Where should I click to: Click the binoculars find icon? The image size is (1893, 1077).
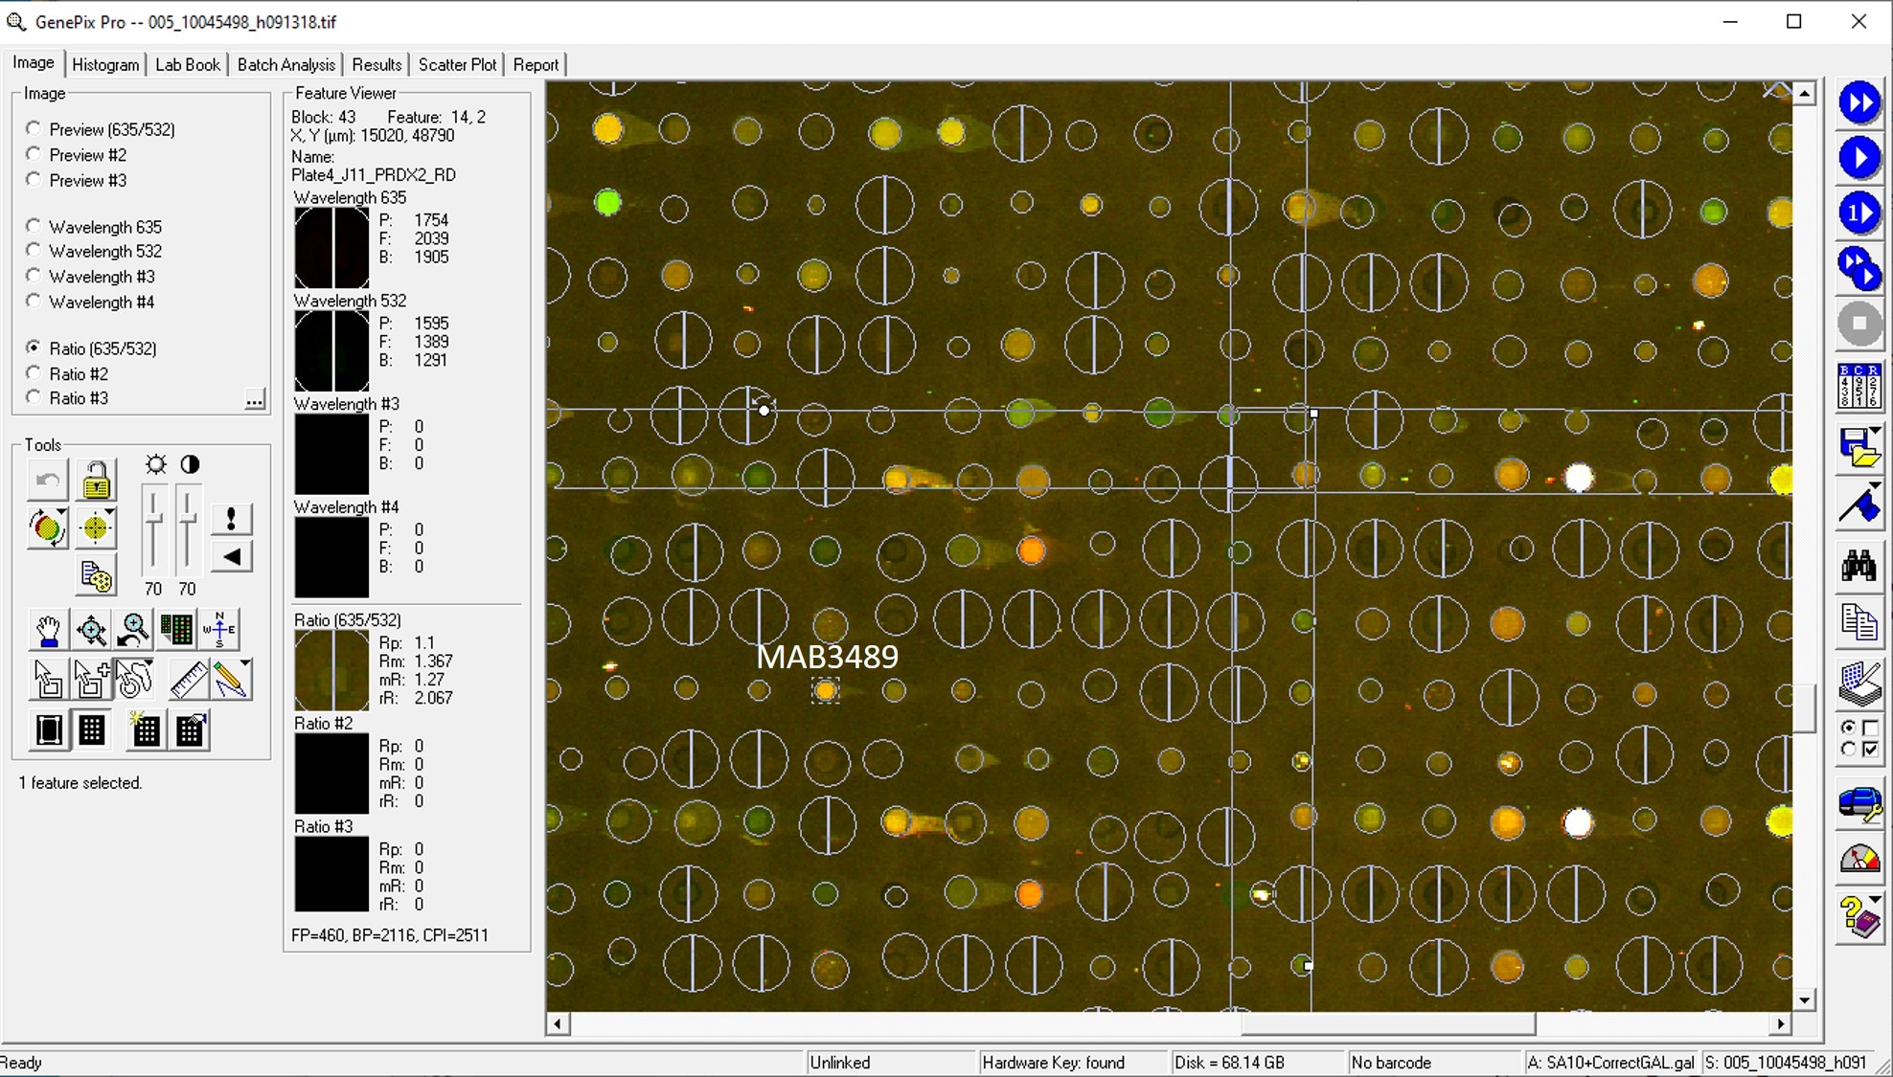coord(1859,567)
